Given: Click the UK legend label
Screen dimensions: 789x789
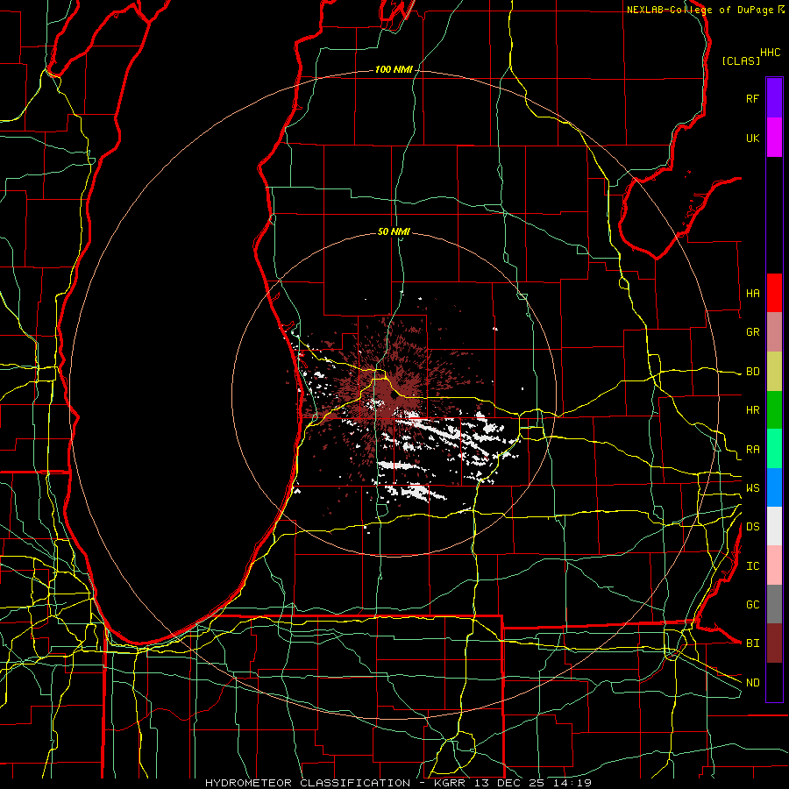Looking at the screenshot, I should click(x=752, y=138).
